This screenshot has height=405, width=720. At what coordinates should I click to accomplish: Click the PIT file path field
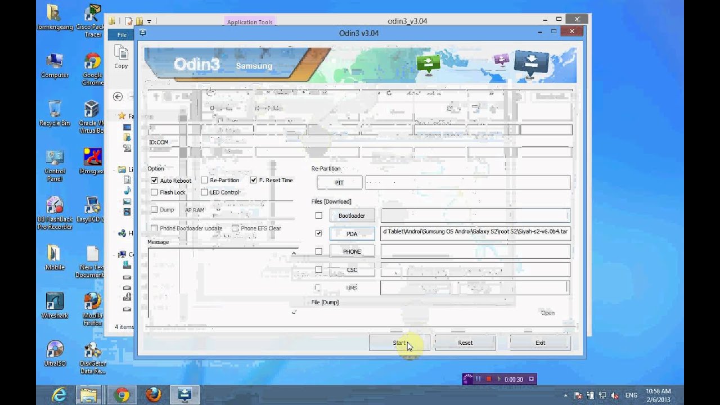[x=467, y=182]
